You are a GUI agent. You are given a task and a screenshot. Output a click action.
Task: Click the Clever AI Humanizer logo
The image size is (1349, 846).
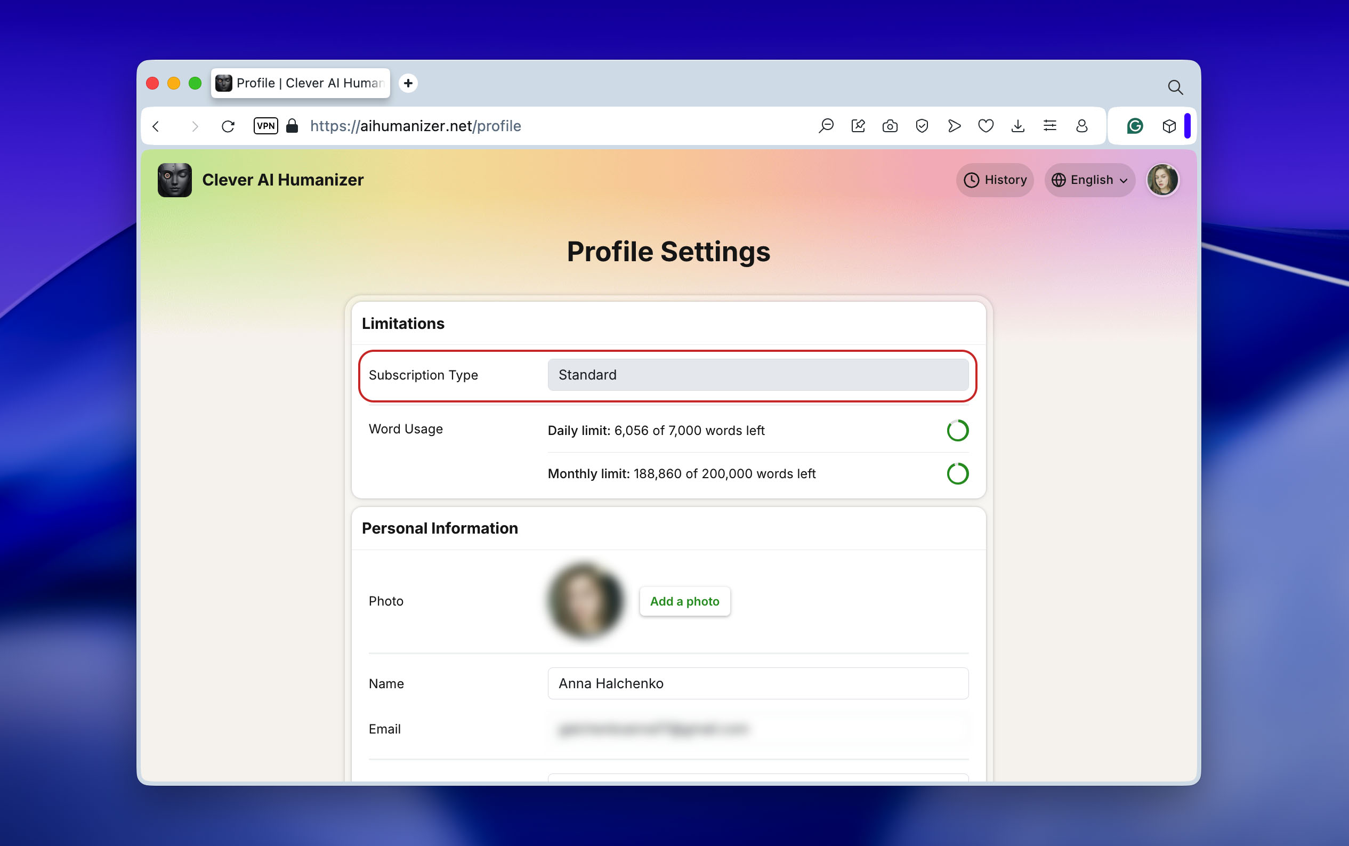174,180
